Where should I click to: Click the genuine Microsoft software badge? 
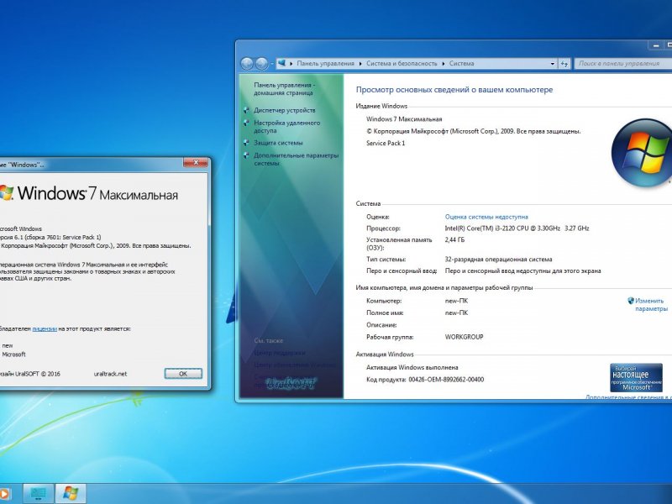[636, 377]
